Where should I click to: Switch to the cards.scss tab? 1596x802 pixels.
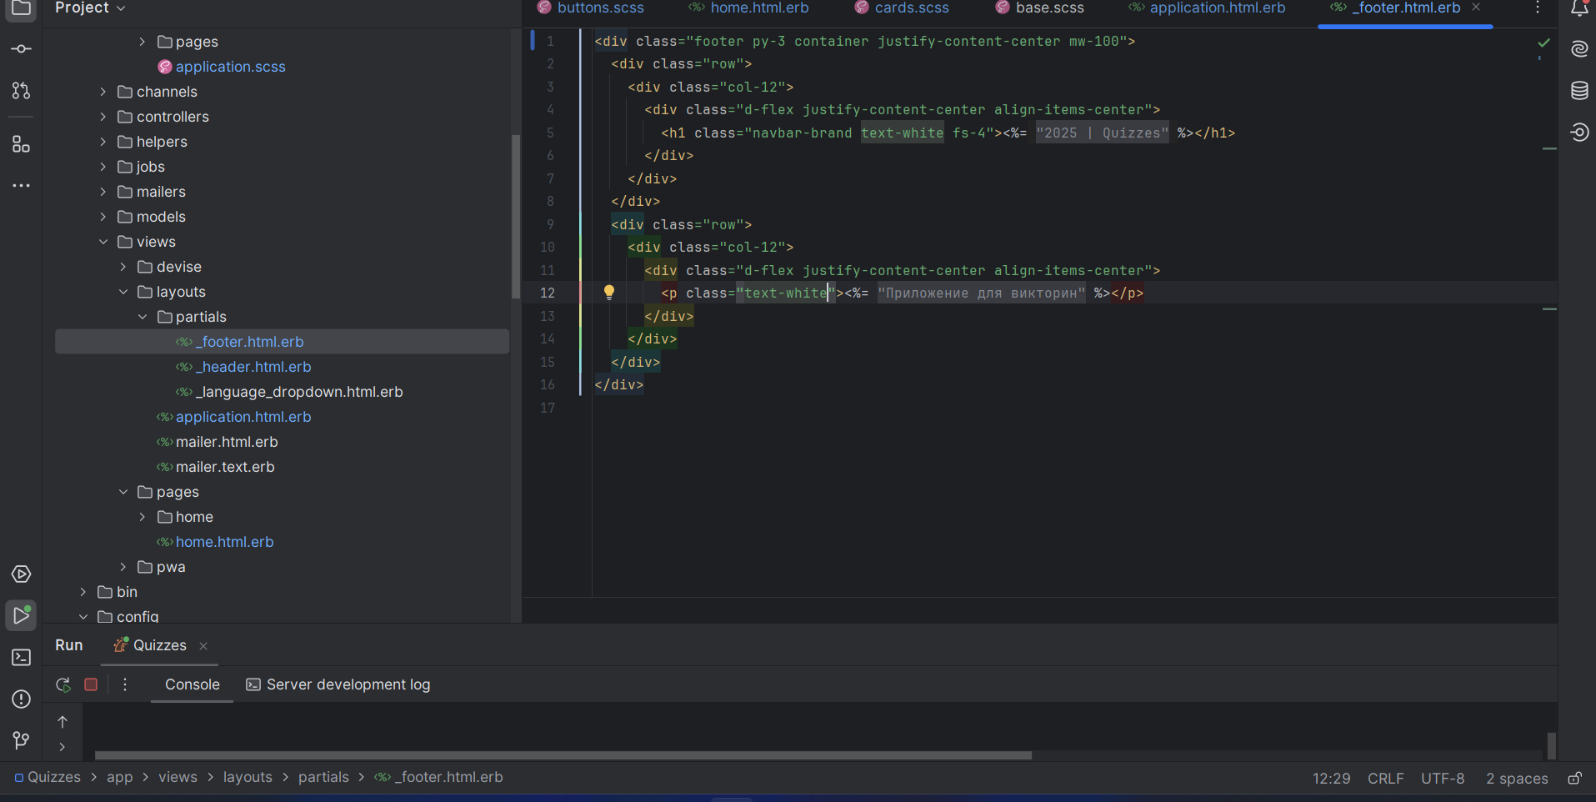click(902, 8)
